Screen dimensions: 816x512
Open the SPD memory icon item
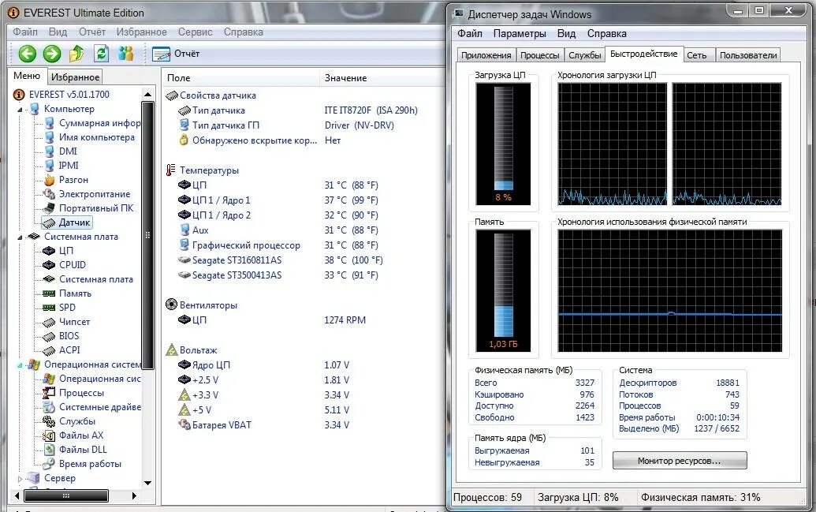[x=49, y=308]
